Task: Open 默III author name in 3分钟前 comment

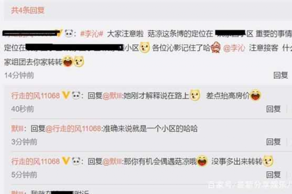Action: point(17,129)
